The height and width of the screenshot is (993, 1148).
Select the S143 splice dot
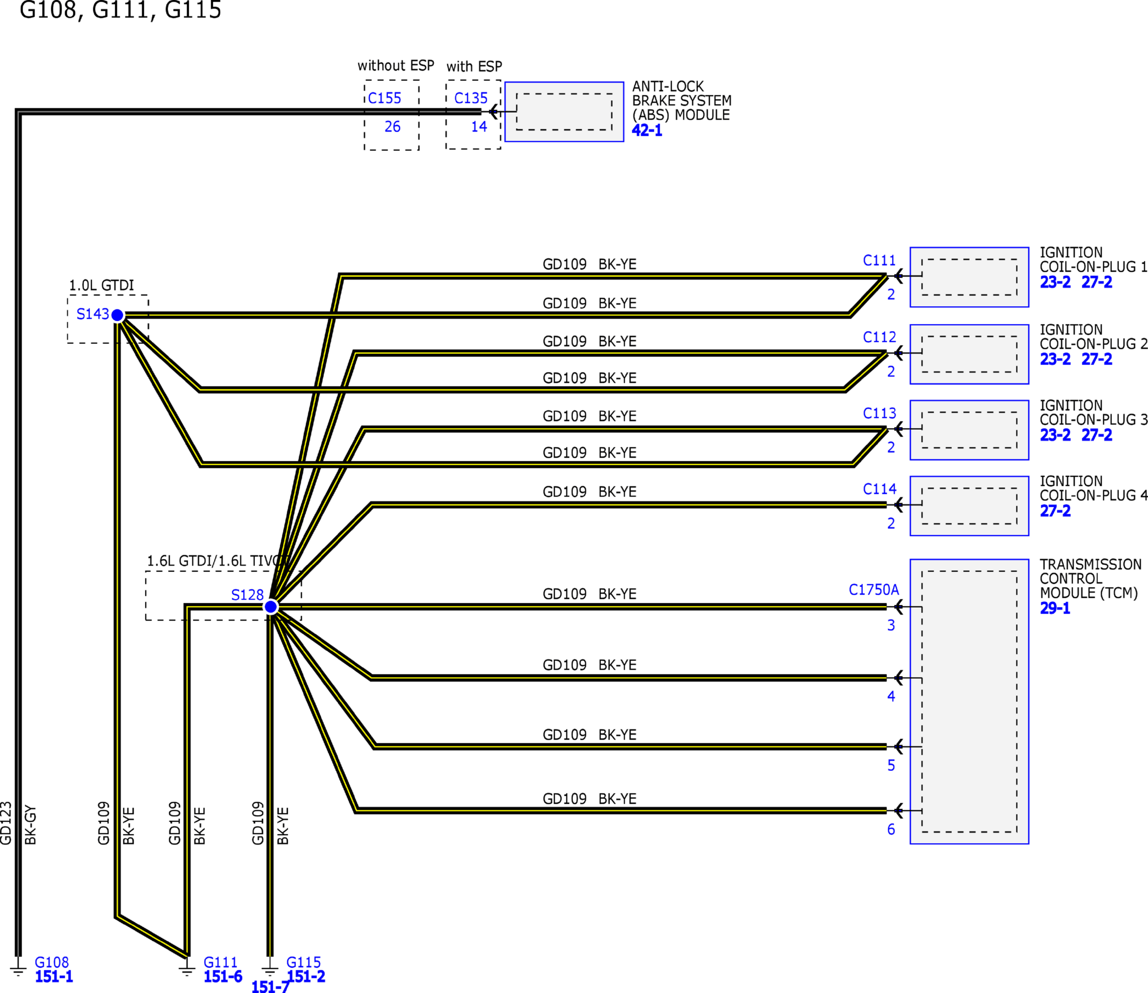pyautogui.click(x=117, y=315)
